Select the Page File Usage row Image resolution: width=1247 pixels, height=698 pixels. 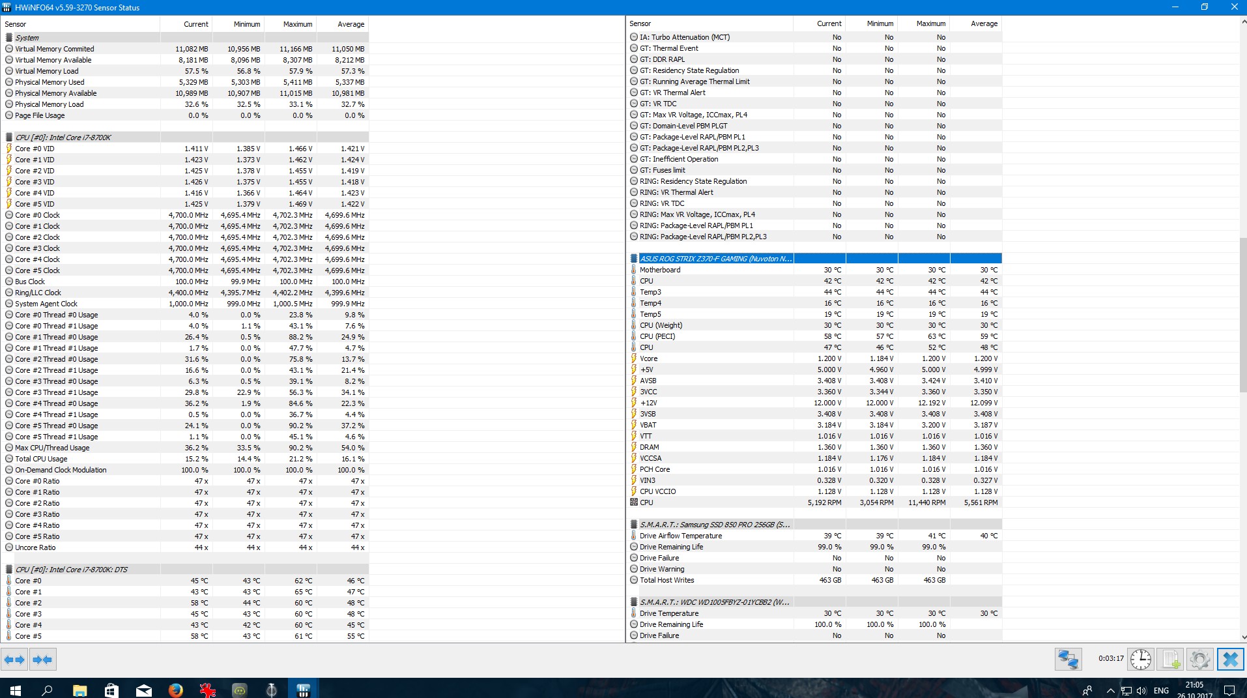pyautogui.click(x=186, y=115)
